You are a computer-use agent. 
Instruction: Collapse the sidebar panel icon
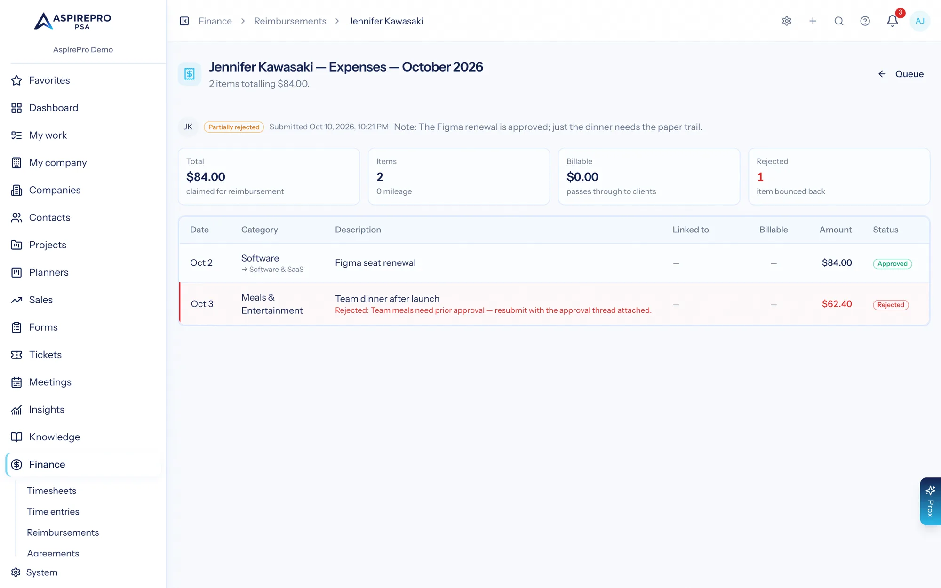(x=184, y=21)
